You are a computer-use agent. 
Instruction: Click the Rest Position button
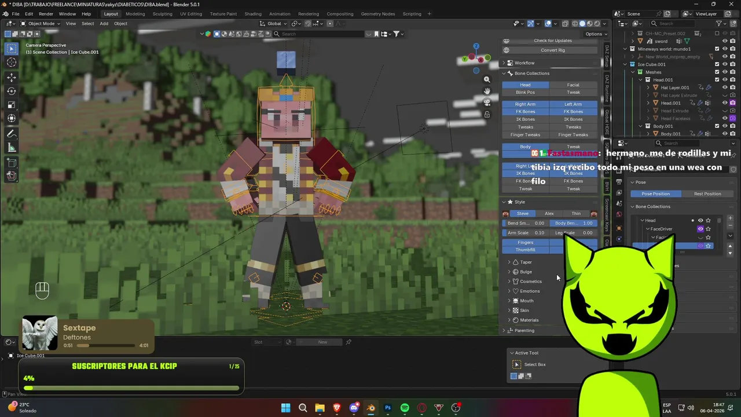(707, 194)
